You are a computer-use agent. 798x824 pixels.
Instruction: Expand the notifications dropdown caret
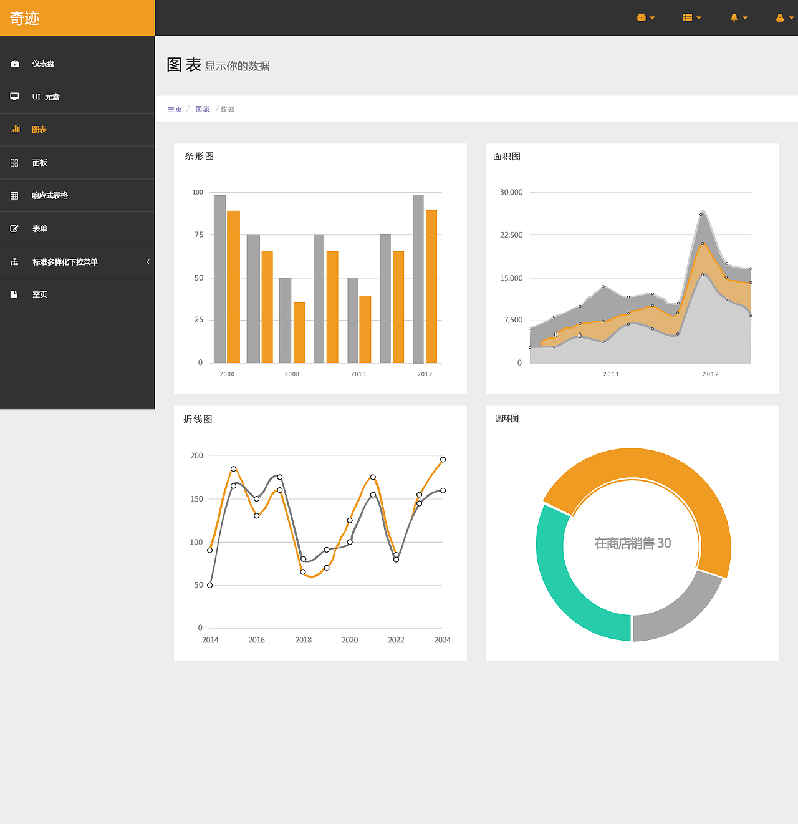click(x=745, y=18)
